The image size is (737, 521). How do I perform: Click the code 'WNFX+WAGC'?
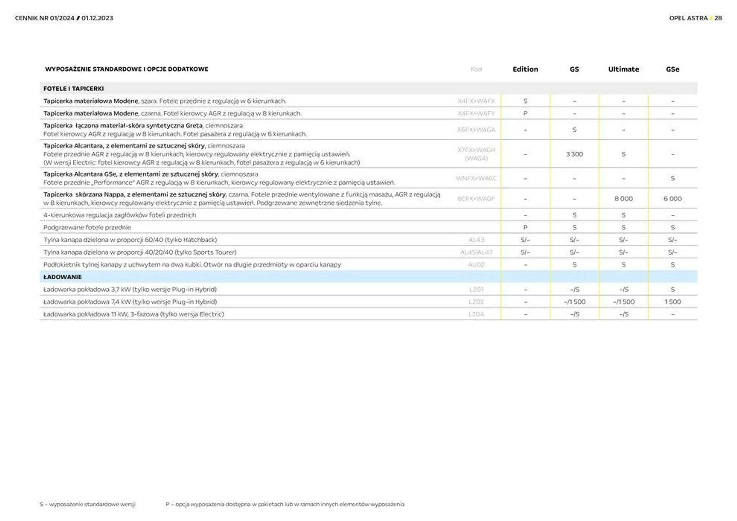(x=476, y=178)
